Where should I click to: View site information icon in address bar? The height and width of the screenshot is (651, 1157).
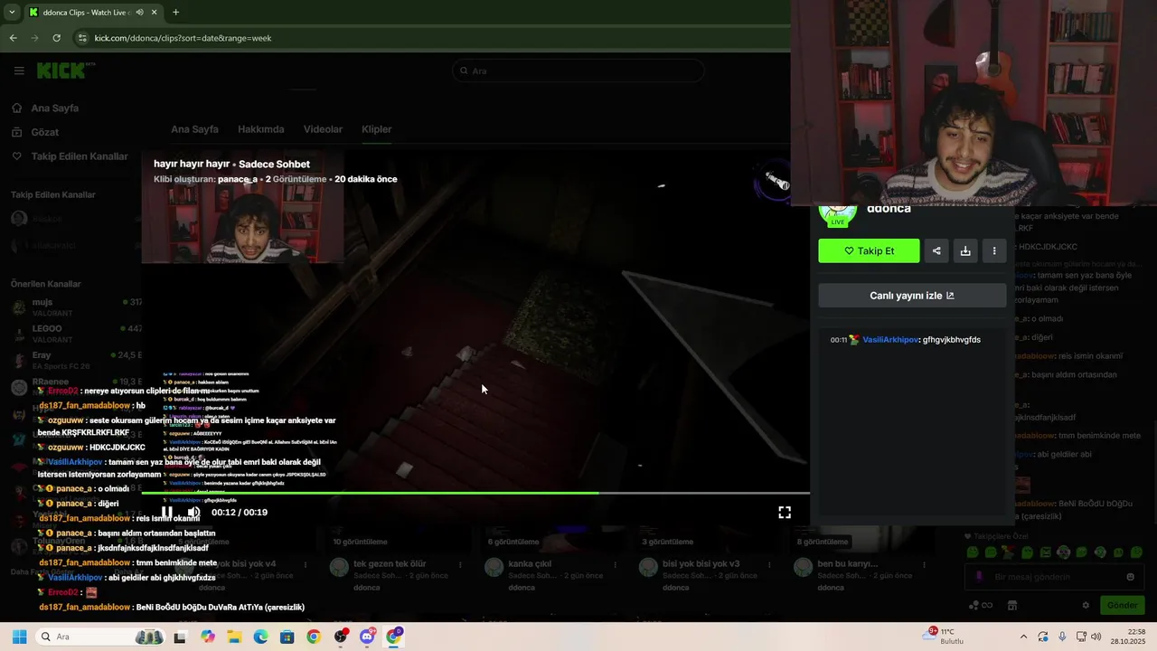(82, 38)
